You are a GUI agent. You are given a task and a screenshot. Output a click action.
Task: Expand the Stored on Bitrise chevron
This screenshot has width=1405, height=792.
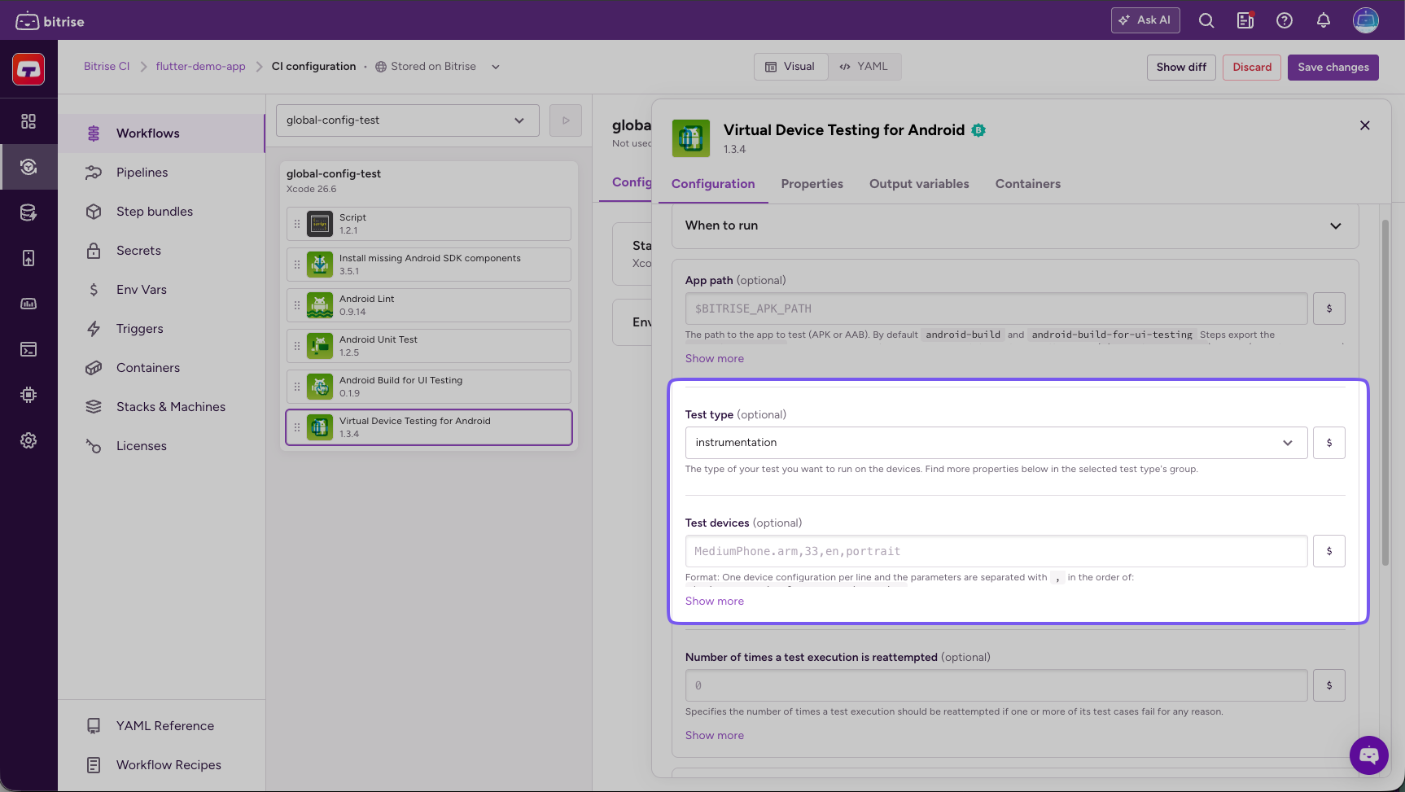pyautogui.click(x=495, y=67)
